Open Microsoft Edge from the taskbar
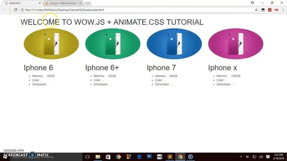The height and width of the screenshot is (161, 287). coord(139,157)
